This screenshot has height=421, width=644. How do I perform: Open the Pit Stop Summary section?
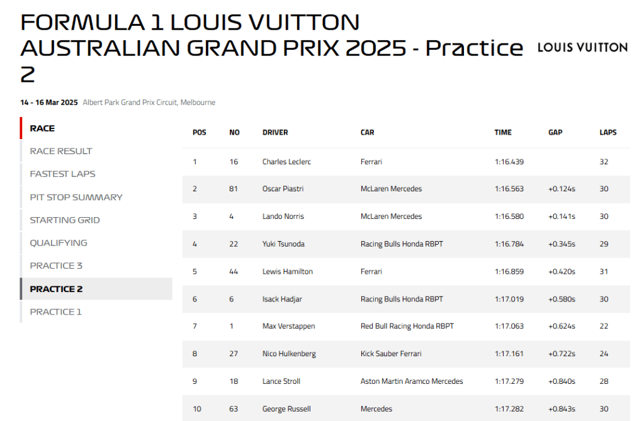click(76, 197)
